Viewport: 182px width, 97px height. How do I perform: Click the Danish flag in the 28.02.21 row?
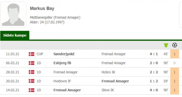[31, 72]
